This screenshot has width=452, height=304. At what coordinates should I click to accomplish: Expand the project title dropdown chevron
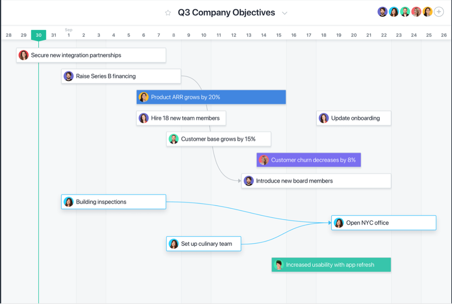285,13
